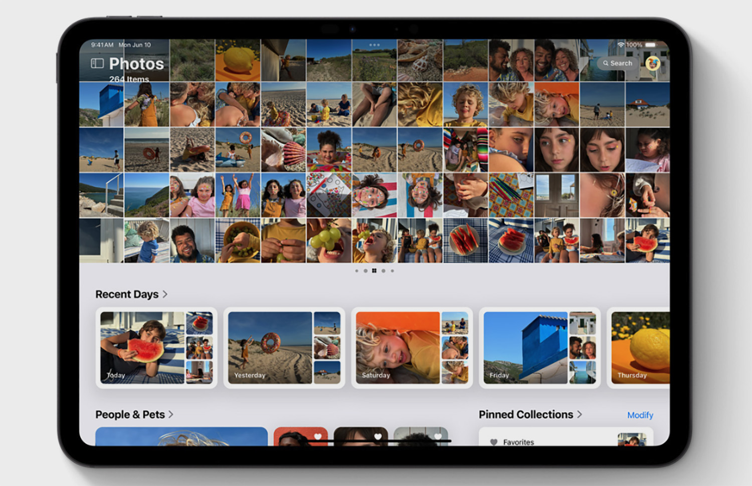Viewport: 752px width, 486px height.
Task: Open the Today card in Recent Days
Action: click(x=156, y=348)
